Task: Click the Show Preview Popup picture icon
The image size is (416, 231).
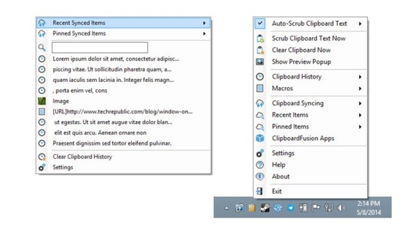Action: (260, 62)
